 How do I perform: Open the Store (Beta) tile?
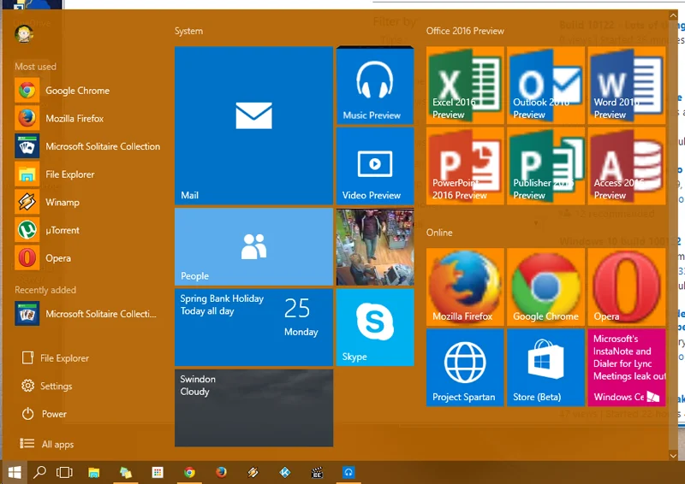coord(545,368)
